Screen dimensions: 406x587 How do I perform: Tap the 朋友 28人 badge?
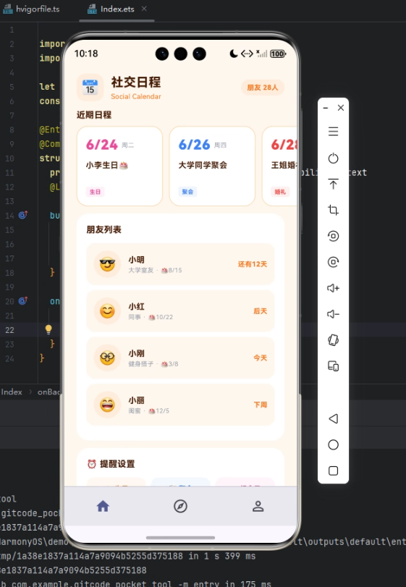[262, 88]
